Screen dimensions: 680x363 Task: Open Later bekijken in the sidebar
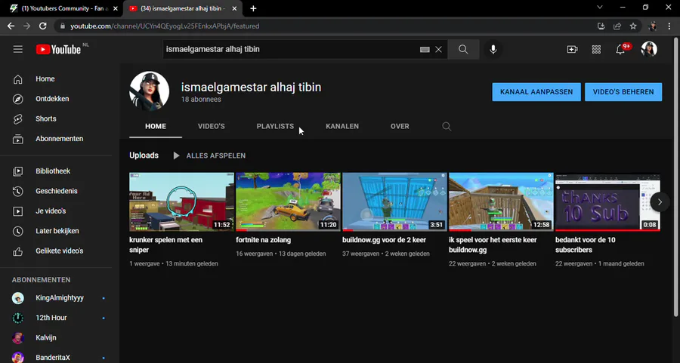(56, 231)
